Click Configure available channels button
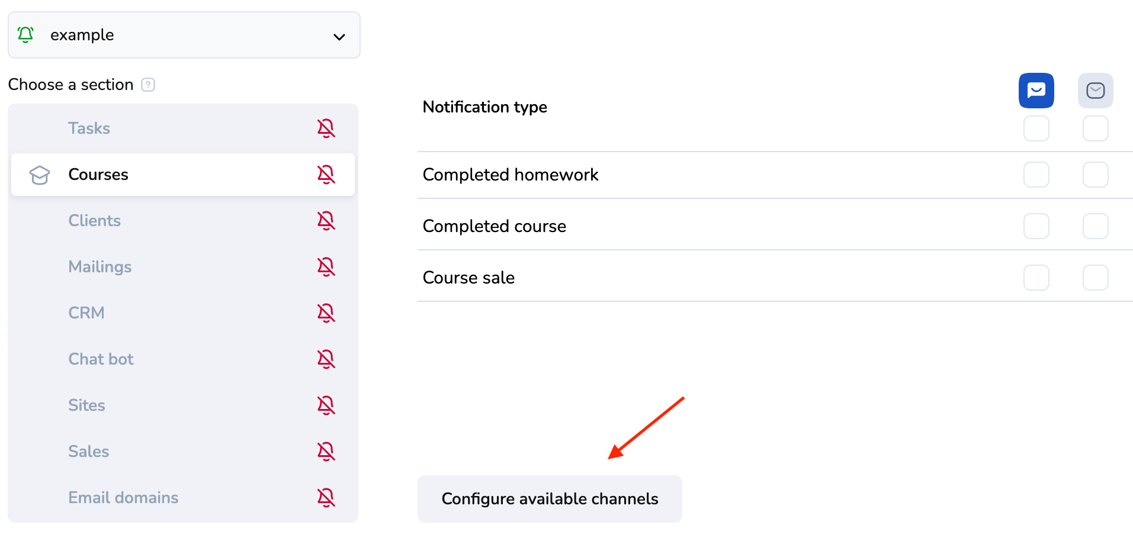Viewport: 1133px width, 541px height. 550,499
